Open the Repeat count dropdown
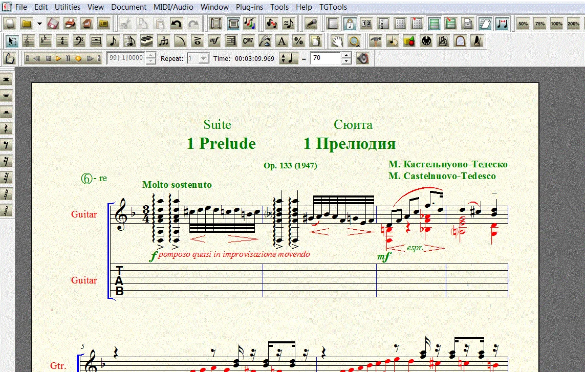585x372 pixels. pyautogui.click(x=203, y=58)
